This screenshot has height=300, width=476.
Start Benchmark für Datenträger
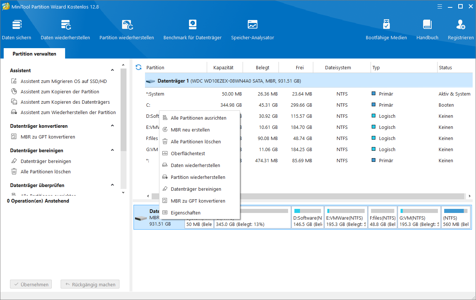[192, 30]
